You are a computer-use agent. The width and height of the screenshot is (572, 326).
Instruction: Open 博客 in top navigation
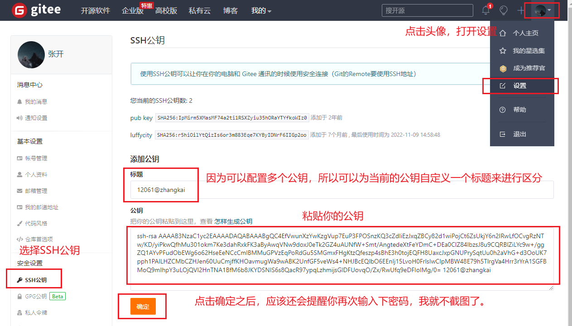[x=231, y=10]
